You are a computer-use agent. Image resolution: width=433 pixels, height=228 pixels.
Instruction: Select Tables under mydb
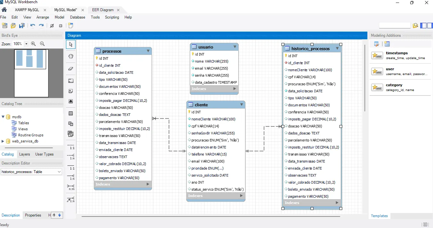tap(23, 123)
